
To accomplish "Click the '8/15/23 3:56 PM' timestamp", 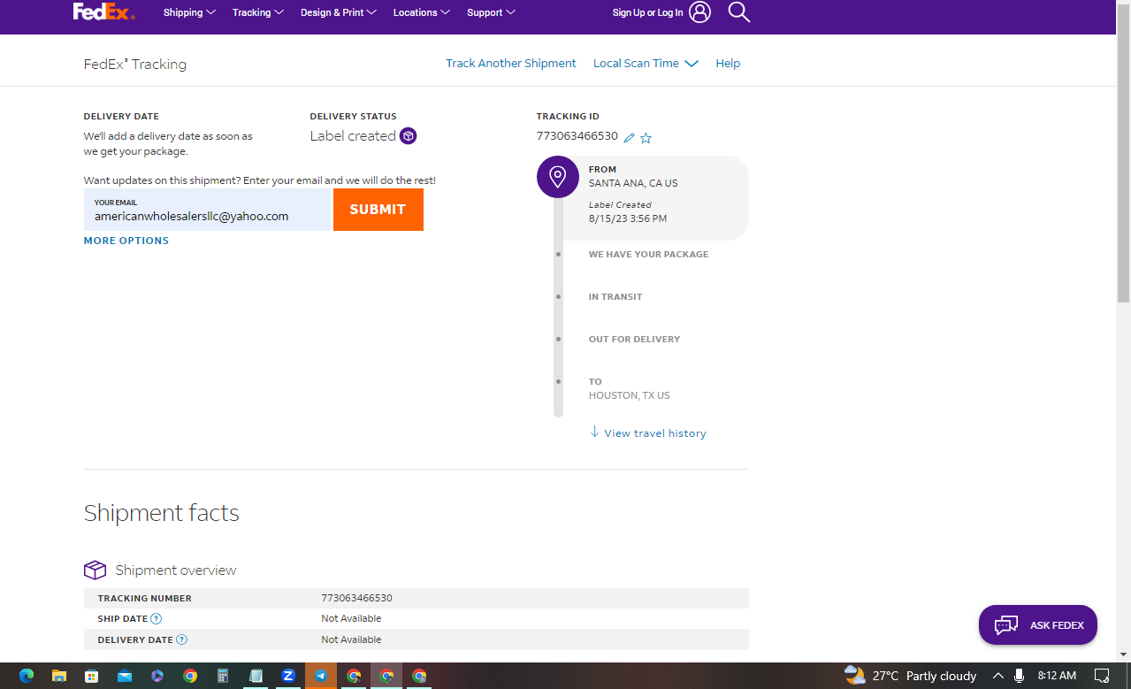I will [x=628, y=218].
